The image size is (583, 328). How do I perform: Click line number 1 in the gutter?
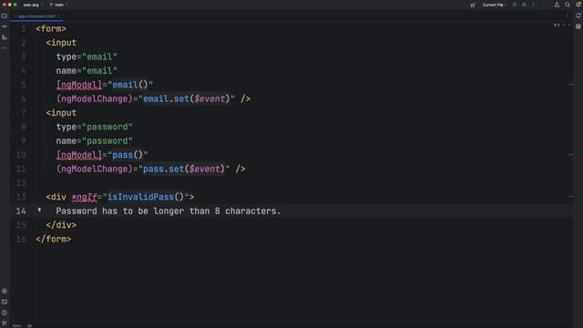coord(24,28)
